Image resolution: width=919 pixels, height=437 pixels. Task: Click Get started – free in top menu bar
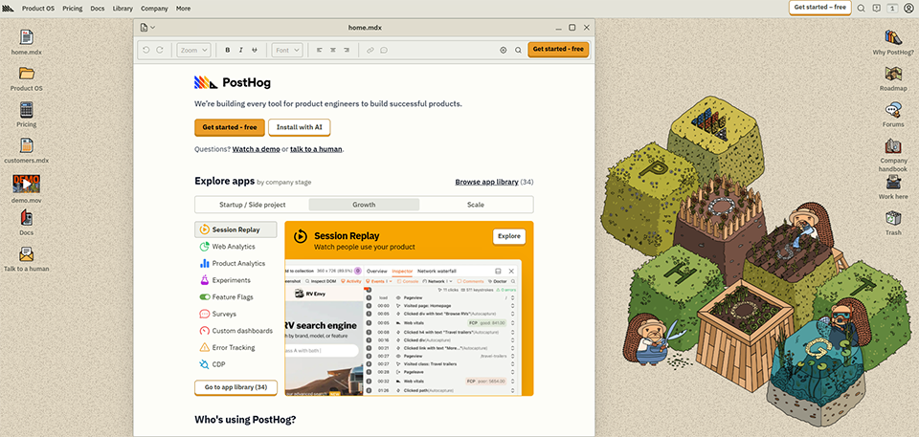(x=820, y=8)
